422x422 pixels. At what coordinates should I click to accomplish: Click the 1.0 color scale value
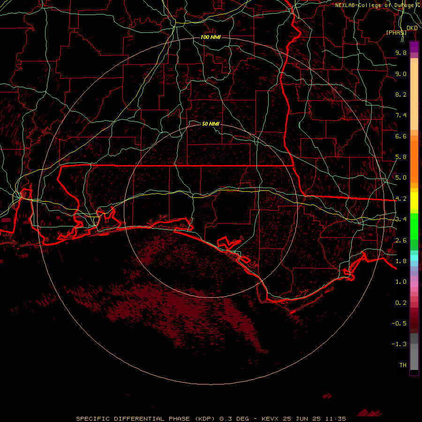click(x=401, y=282)
